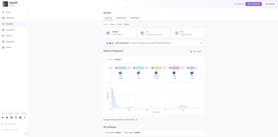Image resolution: width=278 pixels, height=137 pixels.
Task: Click the Token Name MobSF text
Action: pos(113,132)
